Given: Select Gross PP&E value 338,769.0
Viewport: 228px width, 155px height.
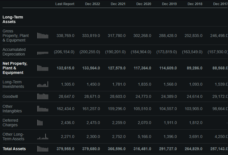Looking at the screenshot, I should [66, 36].
